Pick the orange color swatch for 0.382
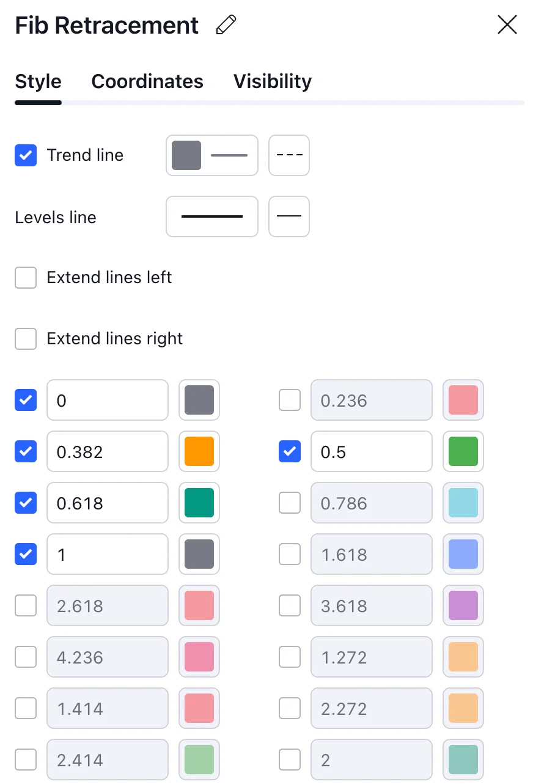The width and height of the screenshot is (533, 784). point(199,451)
